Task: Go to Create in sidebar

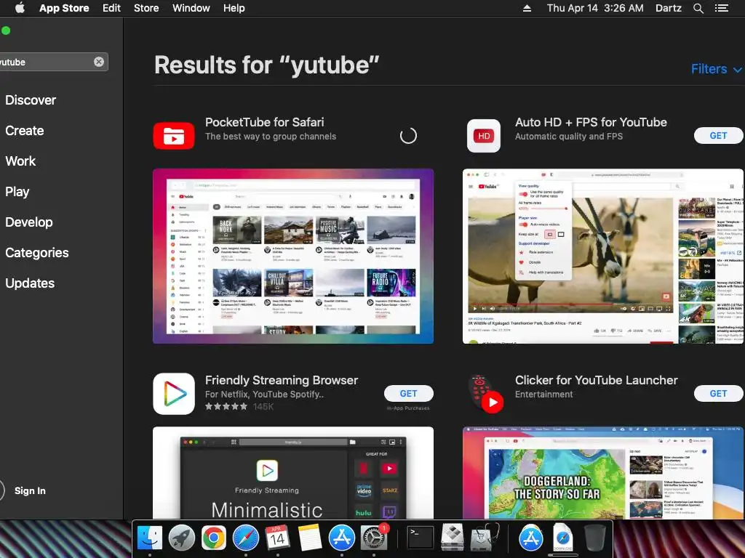Action: [25, 131]
